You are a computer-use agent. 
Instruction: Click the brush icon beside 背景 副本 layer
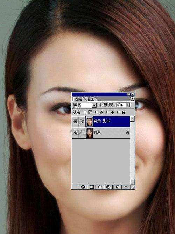point(82,122)
